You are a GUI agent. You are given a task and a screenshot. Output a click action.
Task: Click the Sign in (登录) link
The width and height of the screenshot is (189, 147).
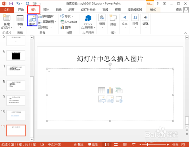tap(179, 9)
